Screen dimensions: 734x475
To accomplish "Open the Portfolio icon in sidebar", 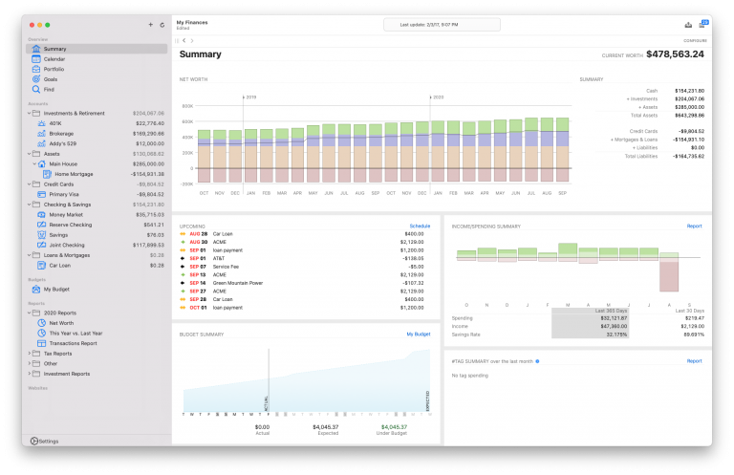I will [36, 69].
